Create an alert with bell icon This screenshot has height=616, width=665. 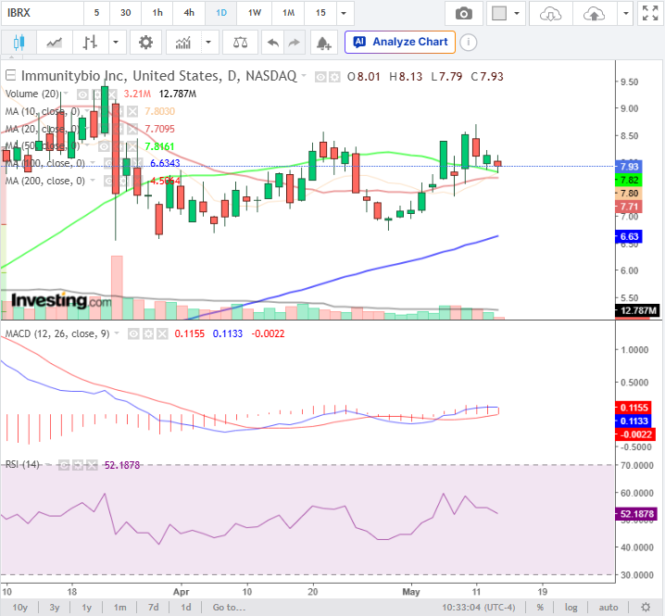point(323,43)
